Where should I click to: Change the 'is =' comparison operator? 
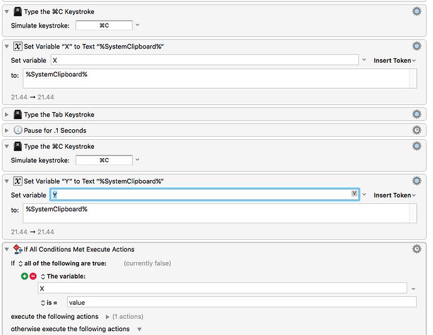(49, 302)
